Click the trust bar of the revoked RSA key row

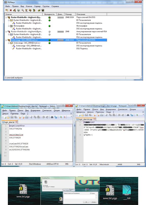(60, 32)
